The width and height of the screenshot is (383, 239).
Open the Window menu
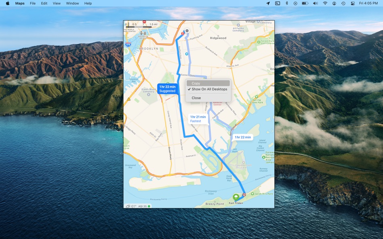tap(72, 3)
